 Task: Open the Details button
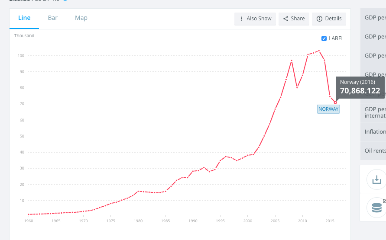pos(333,19)
